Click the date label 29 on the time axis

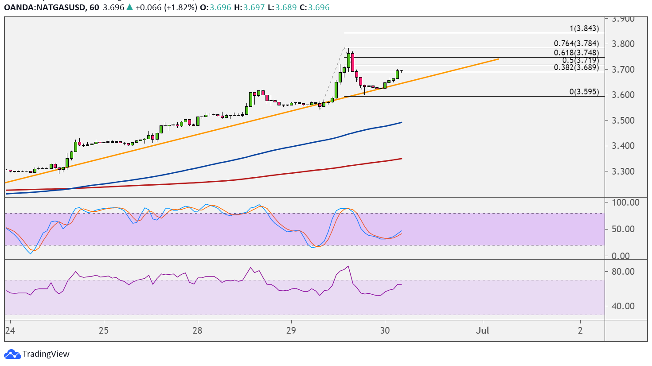pos(291,331)
